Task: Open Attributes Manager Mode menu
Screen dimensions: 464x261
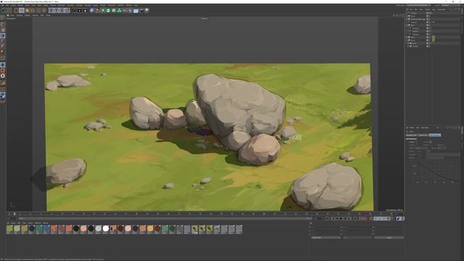Action: (x=412, y=128)
